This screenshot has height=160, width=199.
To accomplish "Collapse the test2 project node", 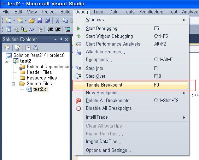I will pyautogui.click(x=6, y=61).
